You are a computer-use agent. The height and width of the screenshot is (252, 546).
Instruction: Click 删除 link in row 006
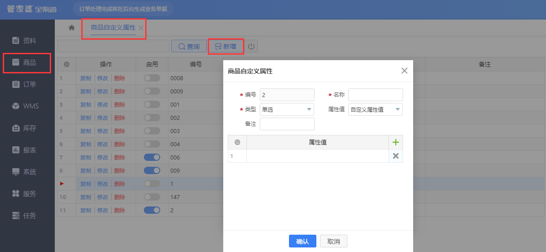(x=120, y=158)
